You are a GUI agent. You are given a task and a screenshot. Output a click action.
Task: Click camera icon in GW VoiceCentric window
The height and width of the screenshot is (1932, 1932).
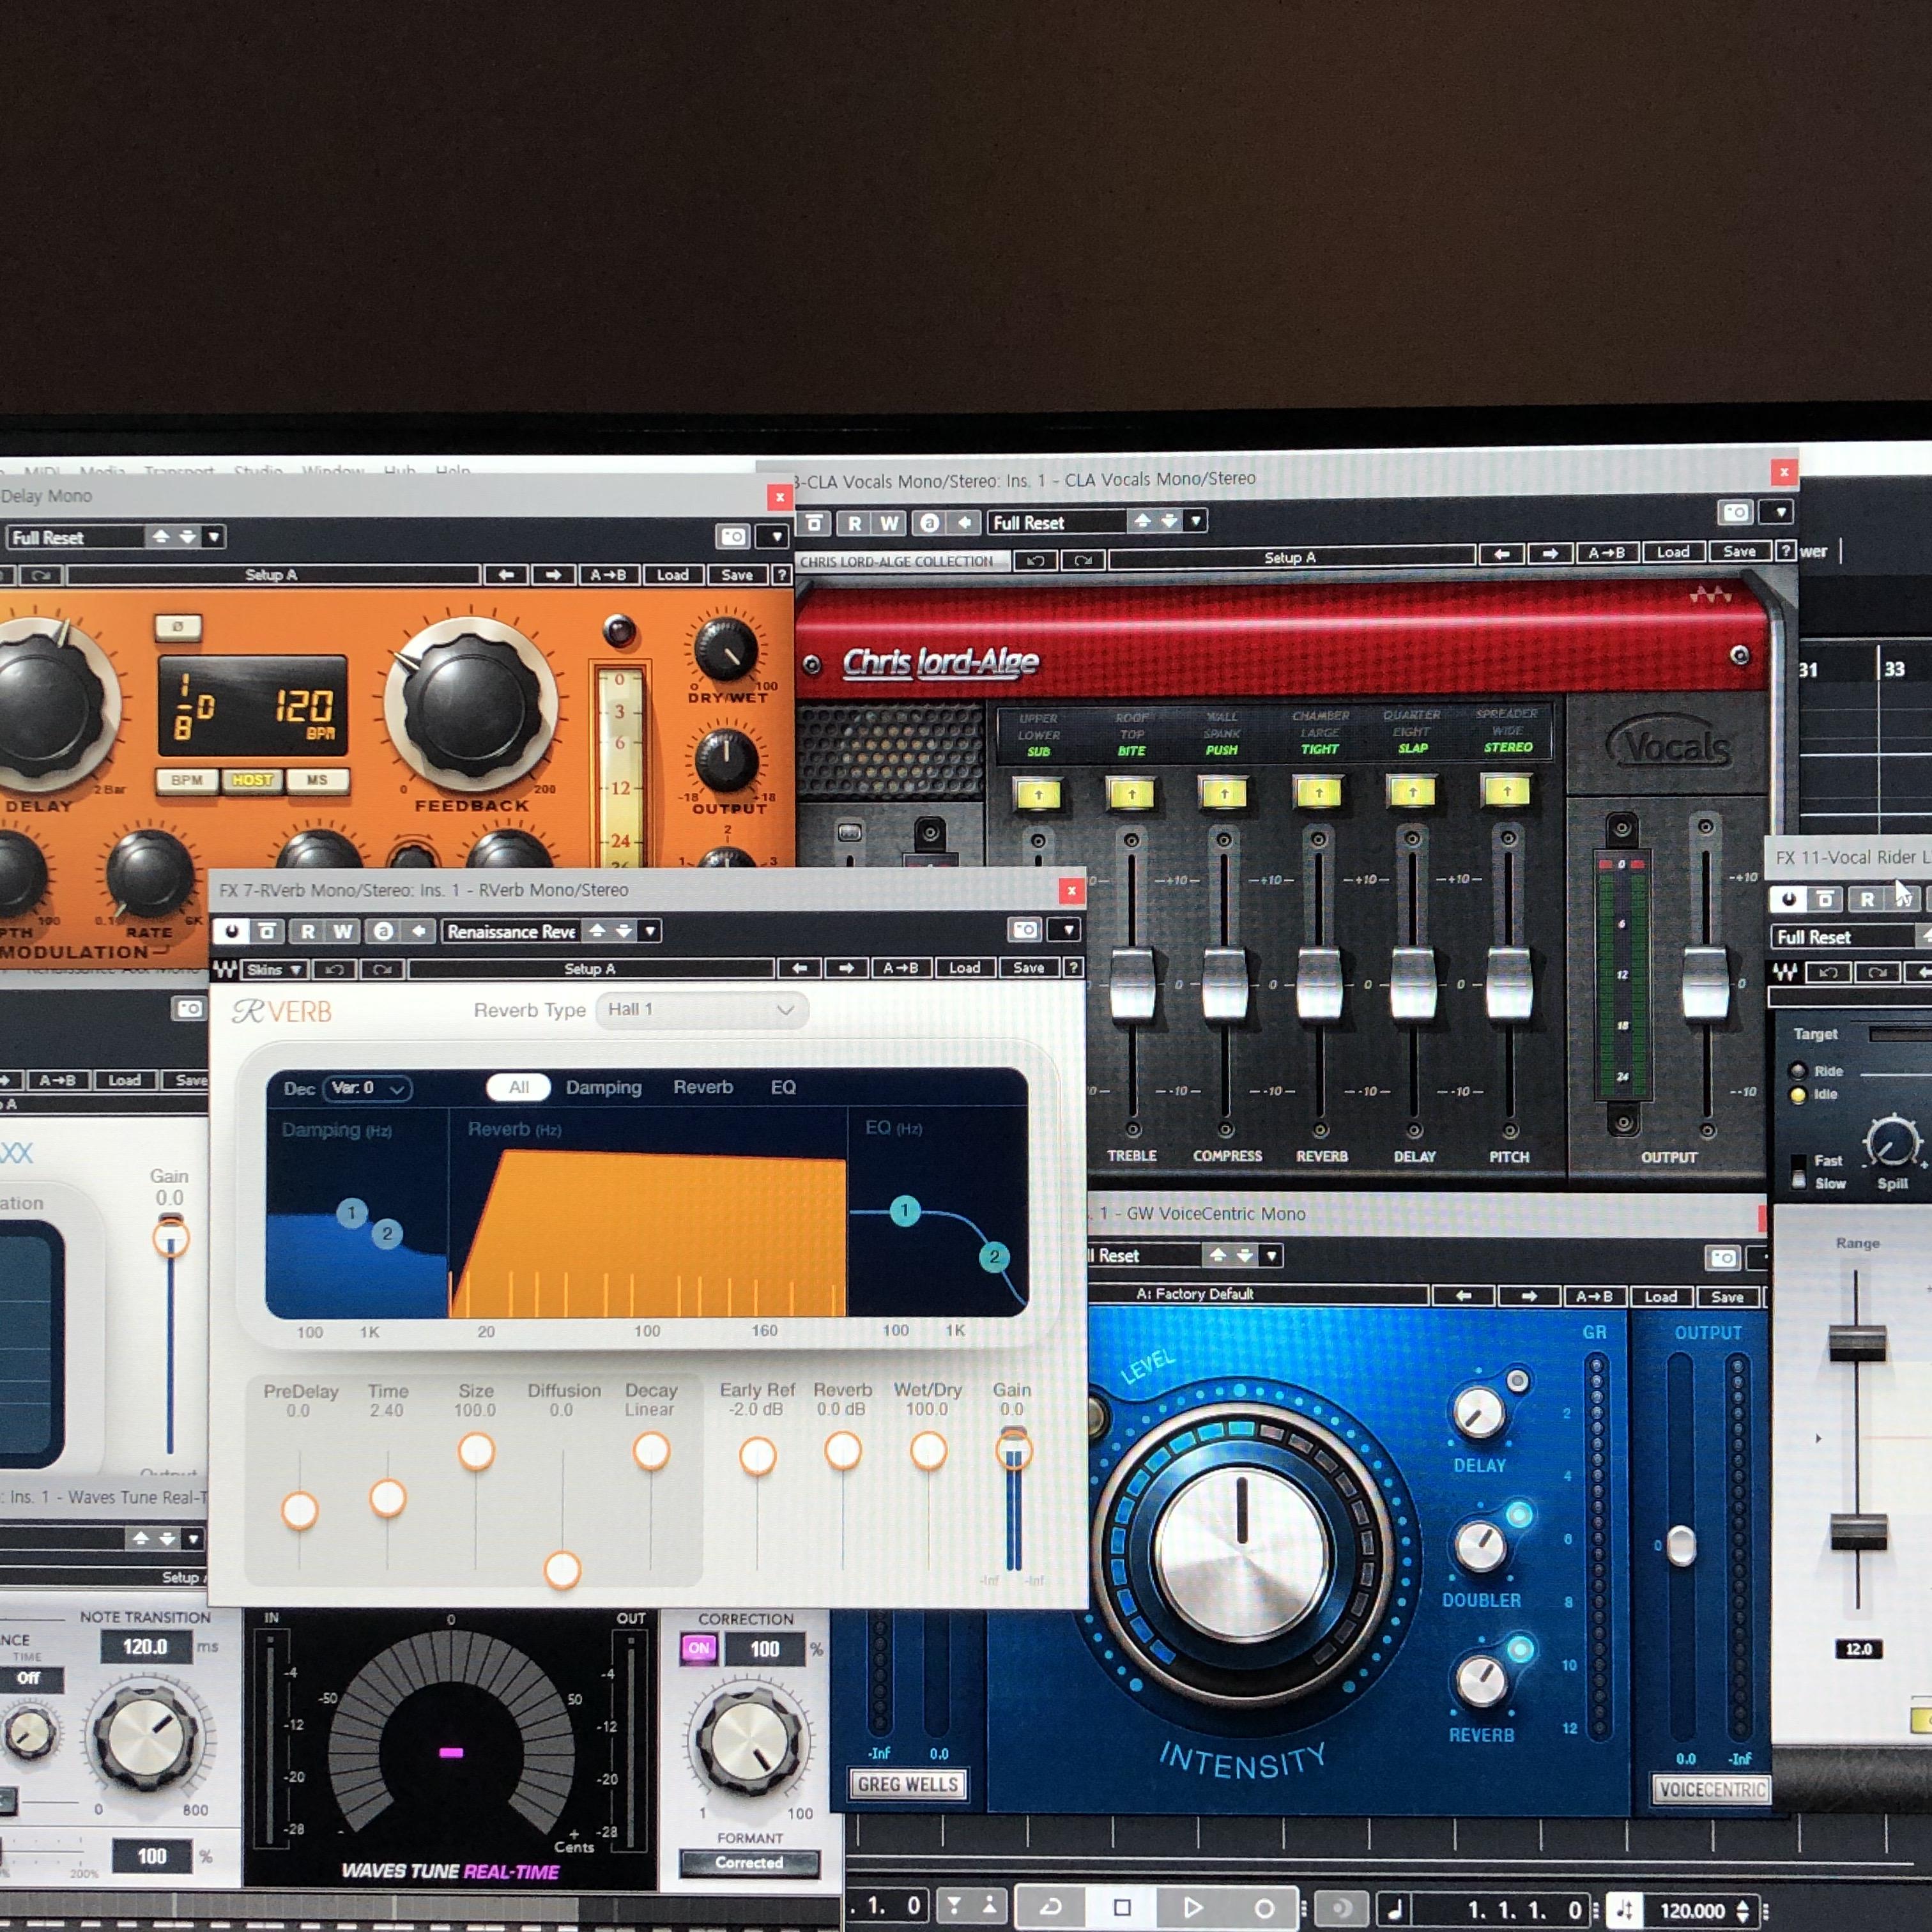pos(1723,1258)
